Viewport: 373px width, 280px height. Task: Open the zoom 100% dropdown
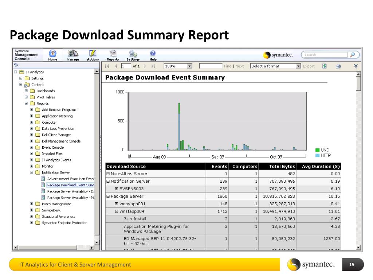point(189,66)
